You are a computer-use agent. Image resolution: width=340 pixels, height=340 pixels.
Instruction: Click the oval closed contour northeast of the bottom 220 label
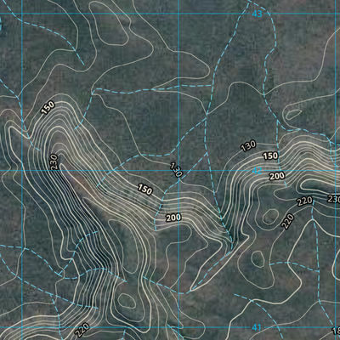(x=127, y=301)
